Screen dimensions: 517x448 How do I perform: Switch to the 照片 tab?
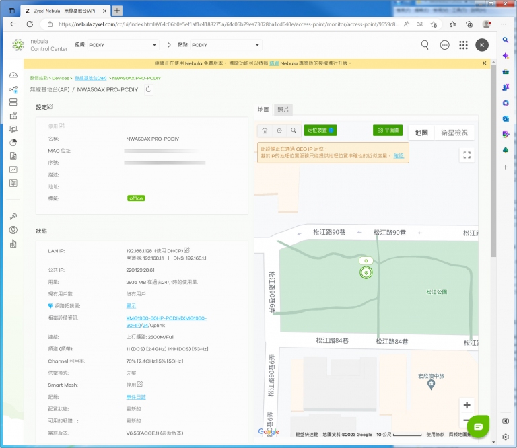(x=283, y=110)
